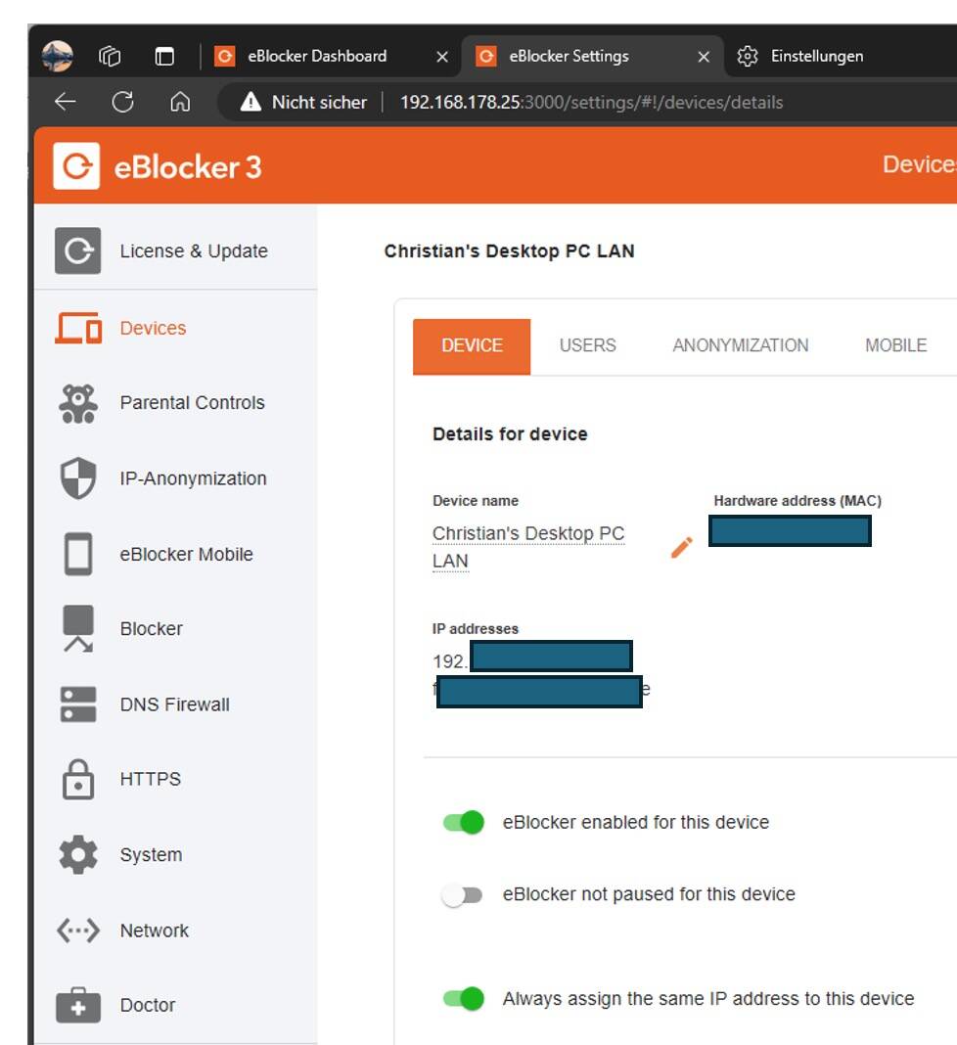This screenshot has width=957, height=1045.
Task: Go to HTTPS menu entry
Action: pos(151,779)
